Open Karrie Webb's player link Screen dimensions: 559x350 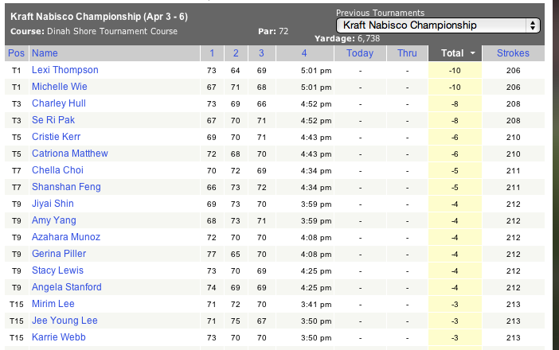pos(59,337)
